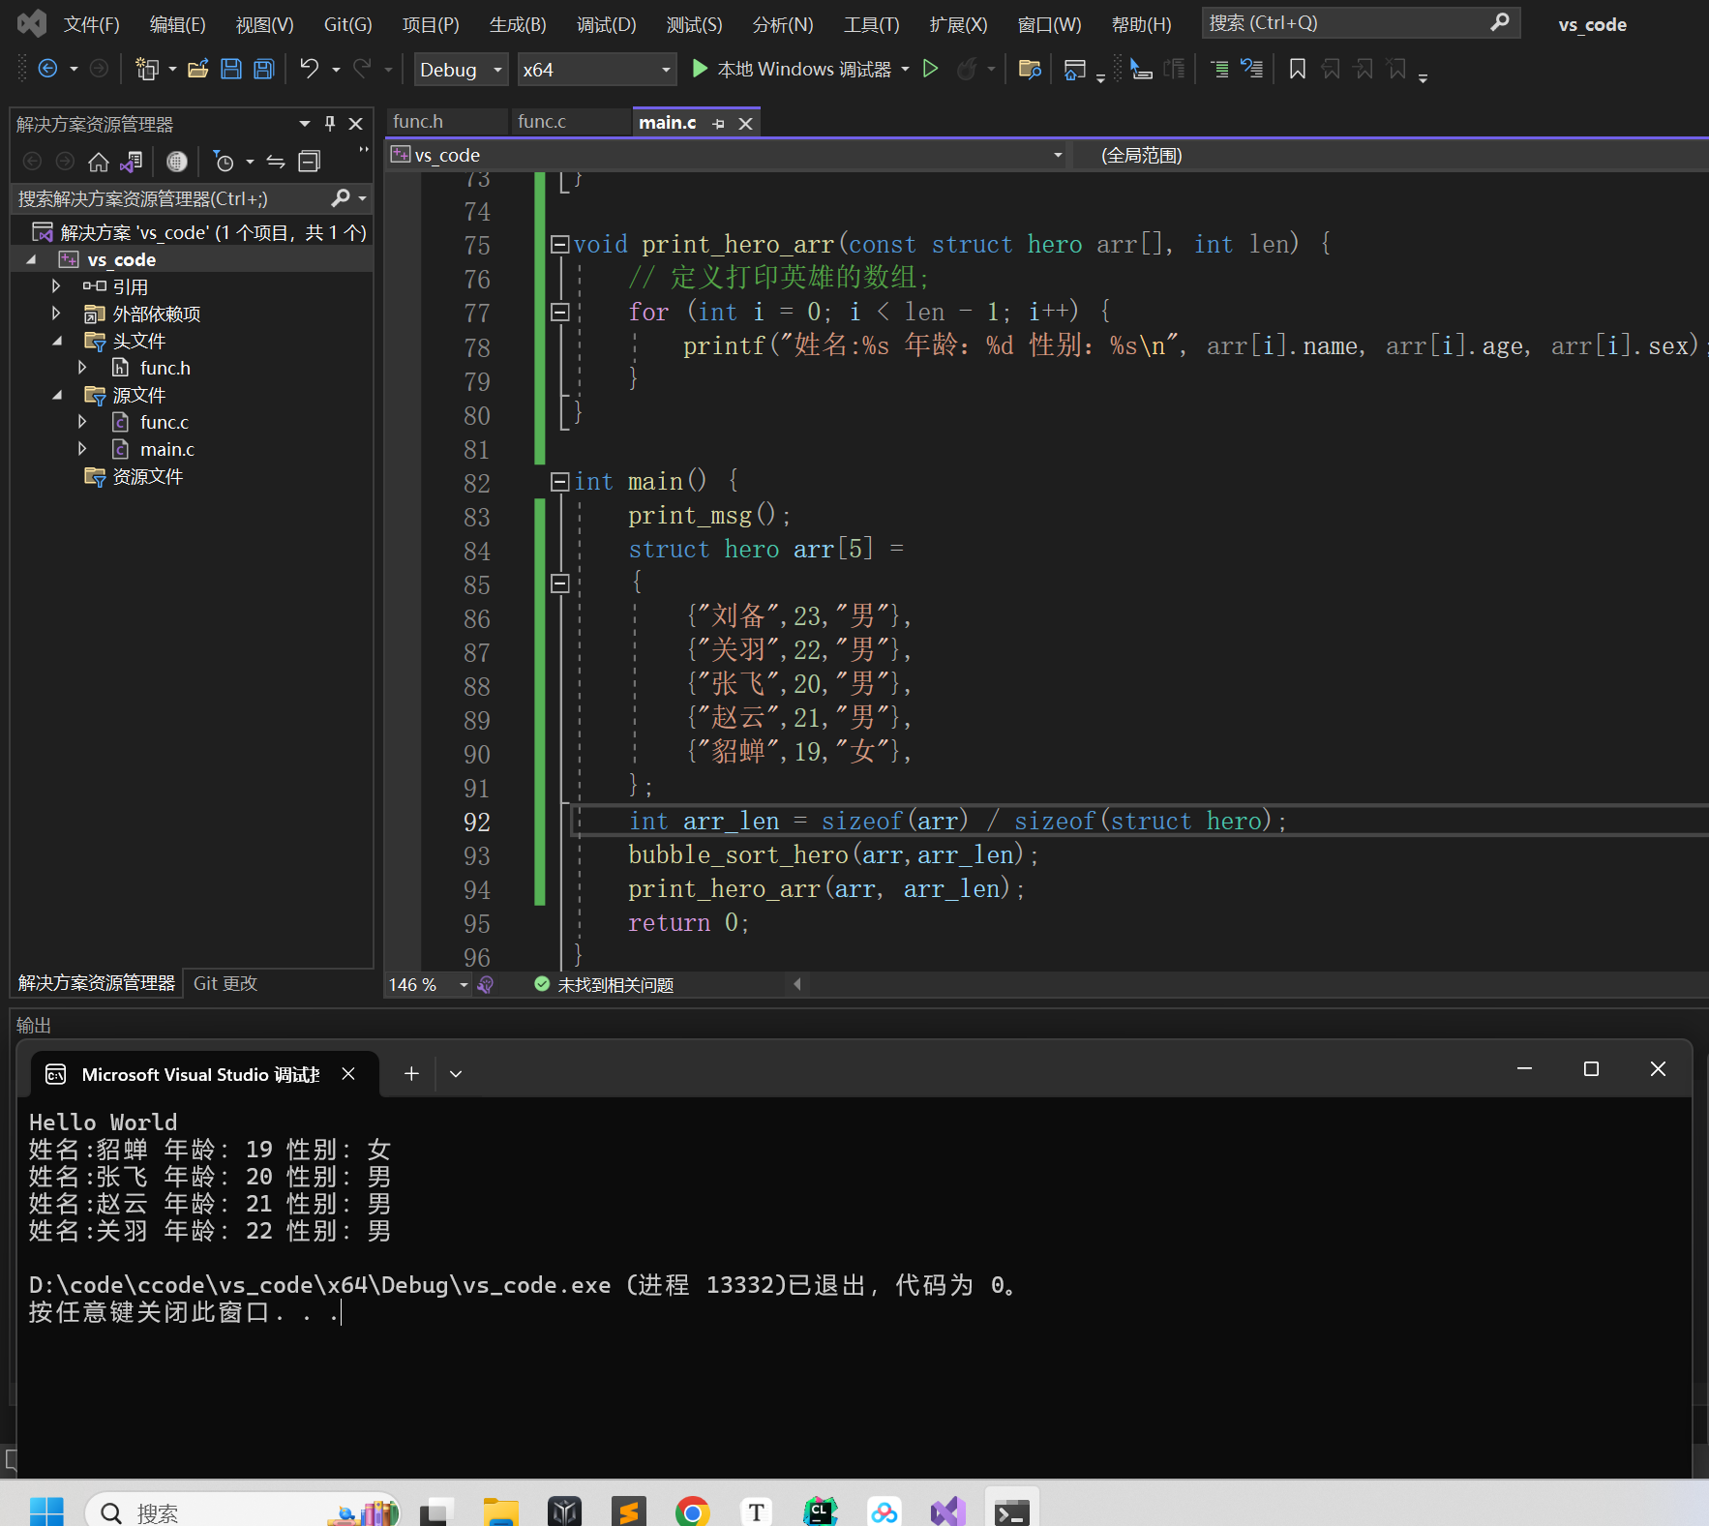Collapse the 头文件 folder
1709x1526 pixels.
(57, 341)
